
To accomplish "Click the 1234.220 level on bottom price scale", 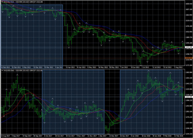I will (x=189, y=134).
